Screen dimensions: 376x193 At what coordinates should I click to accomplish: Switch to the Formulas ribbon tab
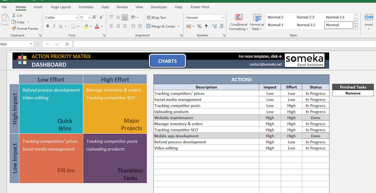tap(86, 7)
